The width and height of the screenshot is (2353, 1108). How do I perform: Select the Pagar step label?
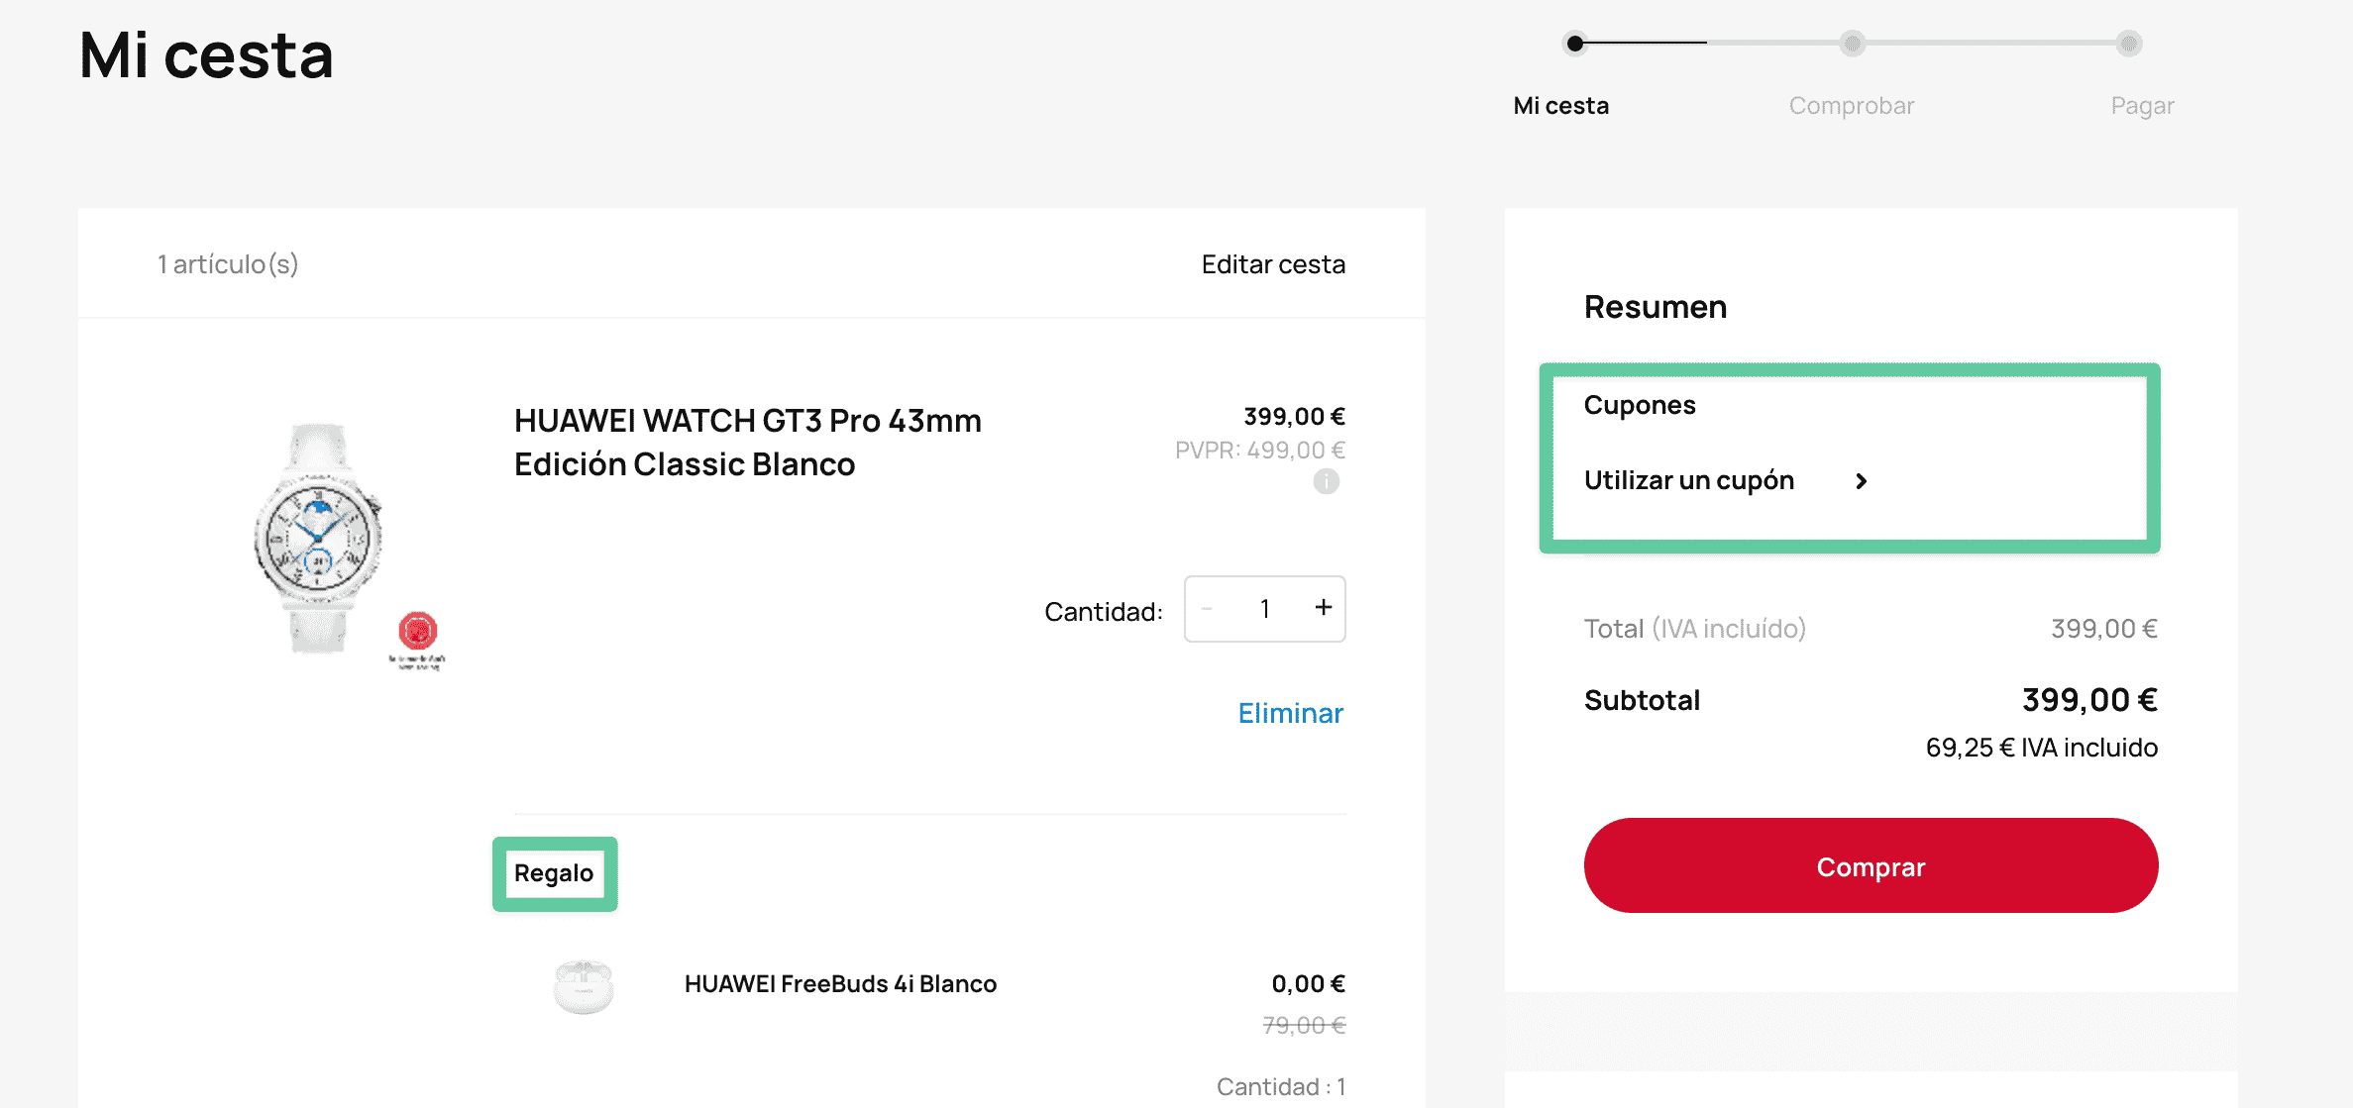click(x=2141, y=105)
